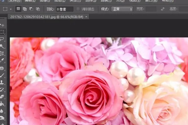The height and width of the screenshot is (125, 188).
Task: Open the 图层 Layer menu
Action: pyautogui.click(x=60, y=1)
